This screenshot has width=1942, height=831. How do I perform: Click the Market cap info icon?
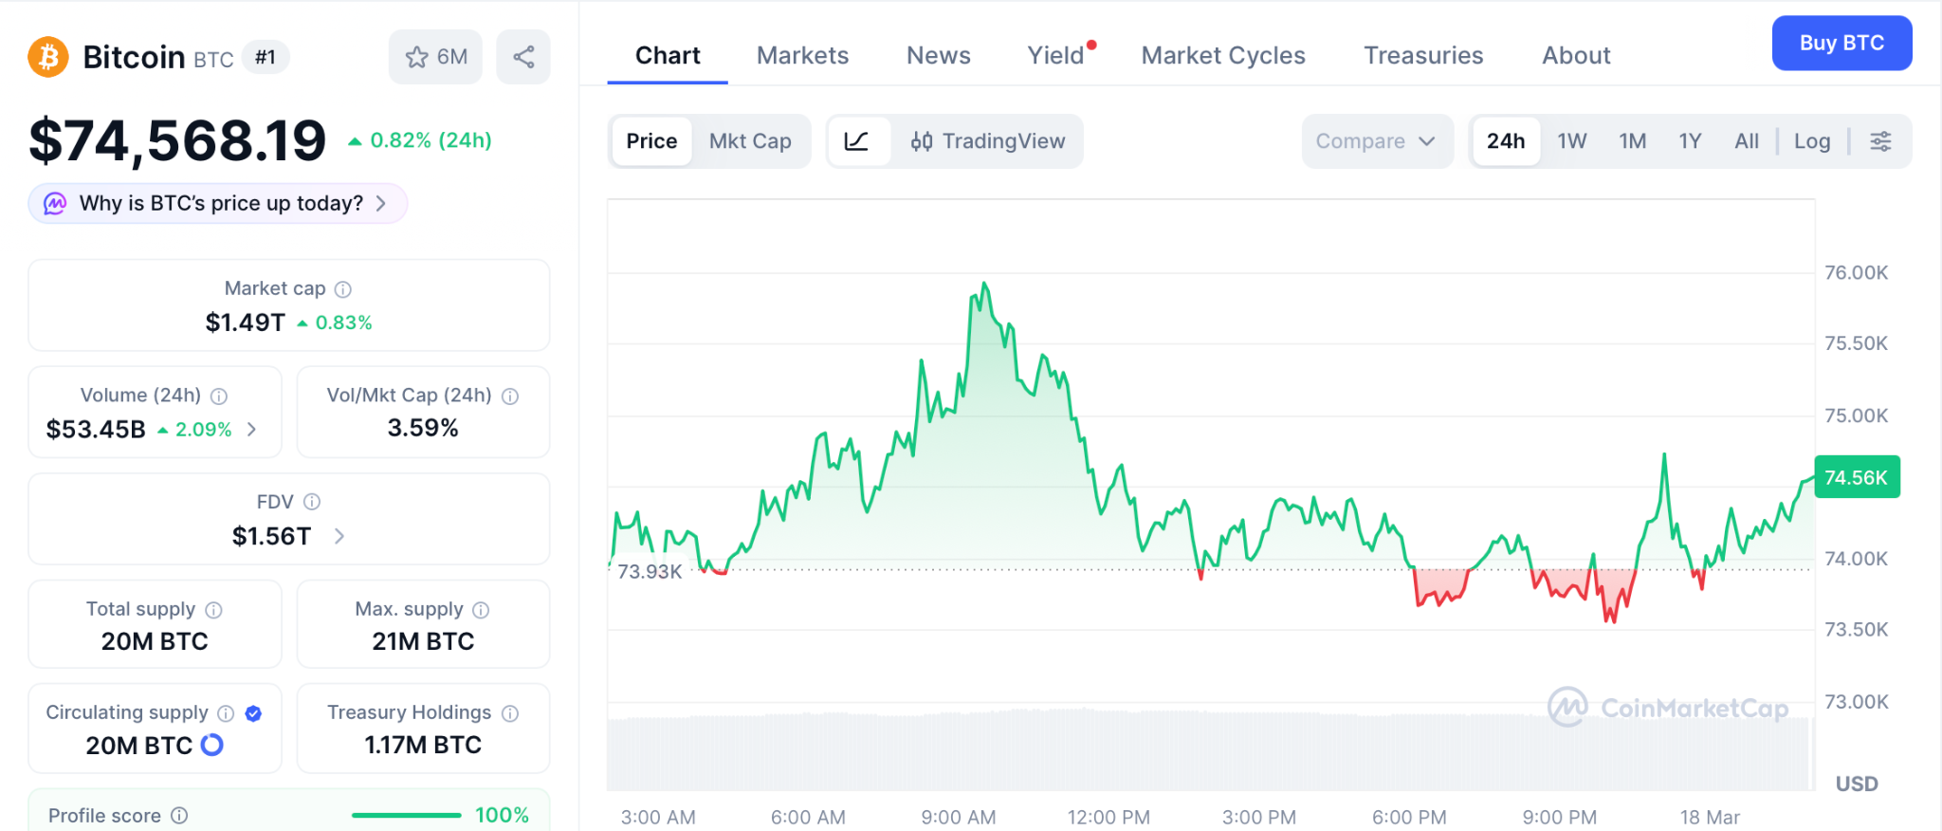(343, 289)
